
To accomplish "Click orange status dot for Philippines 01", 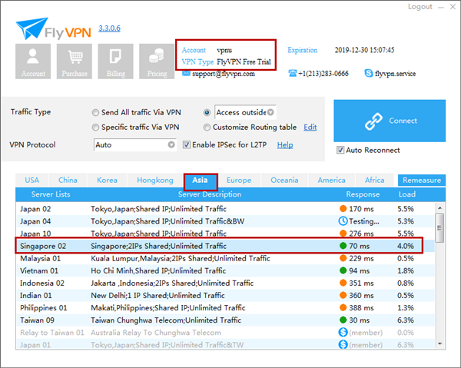I will [x=343, y=307].
